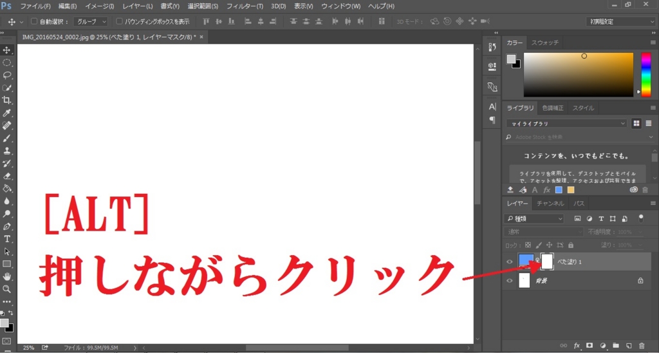Toggle the lock position button
The height and width of the screenshot is (353, 659).
point(550,244)
